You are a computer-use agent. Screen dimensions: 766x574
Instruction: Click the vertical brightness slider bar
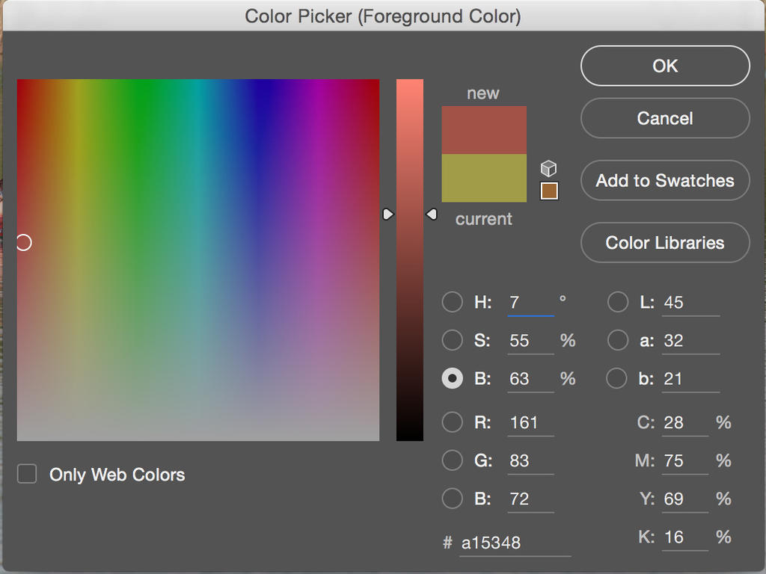point(410,299)
